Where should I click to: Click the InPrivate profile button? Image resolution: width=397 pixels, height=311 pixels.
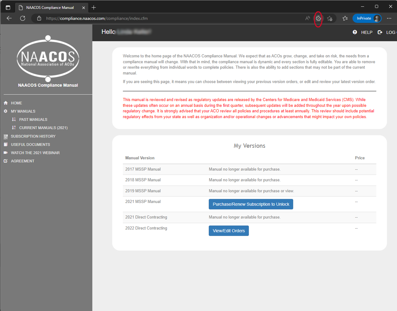tap(367, 18)
